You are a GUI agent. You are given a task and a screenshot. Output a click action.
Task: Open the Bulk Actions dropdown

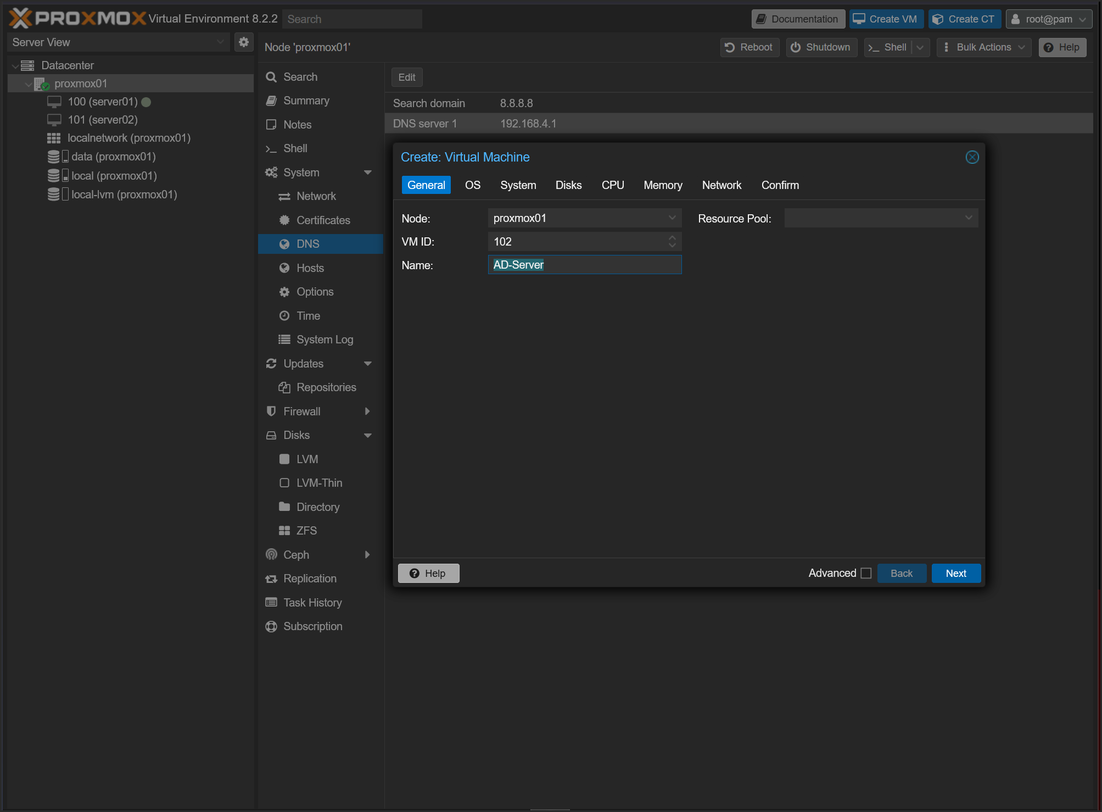click(983, 47)
